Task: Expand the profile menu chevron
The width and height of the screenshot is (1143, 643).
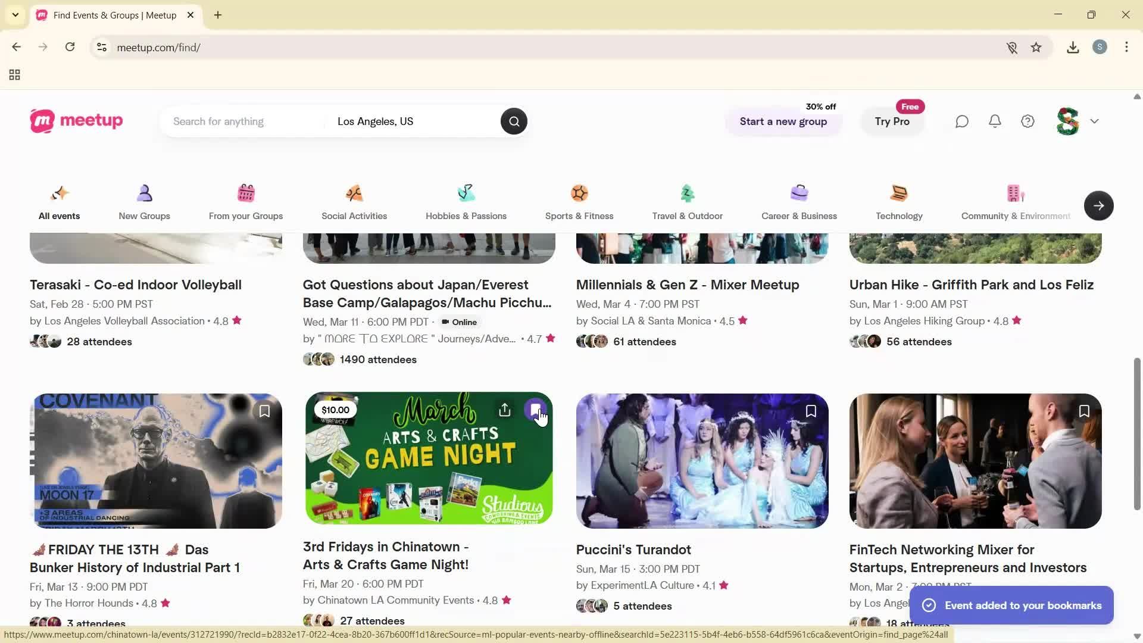Action: coord(1094,121)
